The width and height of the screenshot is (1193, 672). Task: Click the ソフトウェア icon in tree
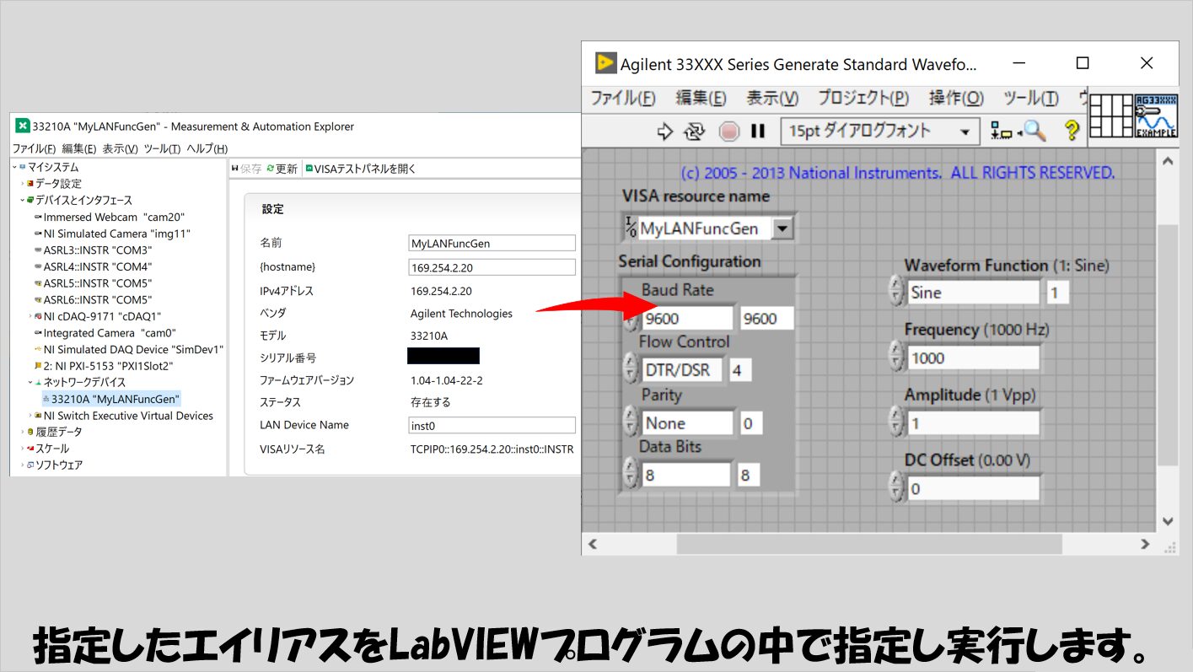pyautogui.click(x=30, y=465)
